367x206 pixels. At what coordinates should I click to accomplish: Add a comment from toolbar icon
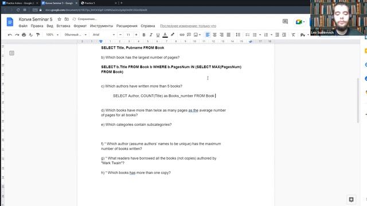click(x=189, y=35)
